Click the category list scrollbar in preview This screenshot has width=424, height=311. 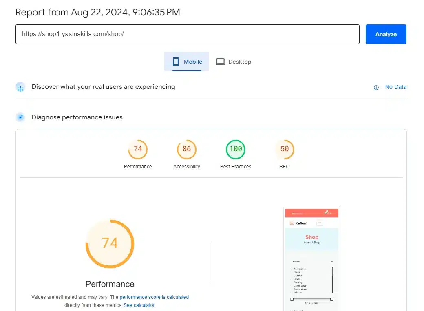(x=333, y=280)
